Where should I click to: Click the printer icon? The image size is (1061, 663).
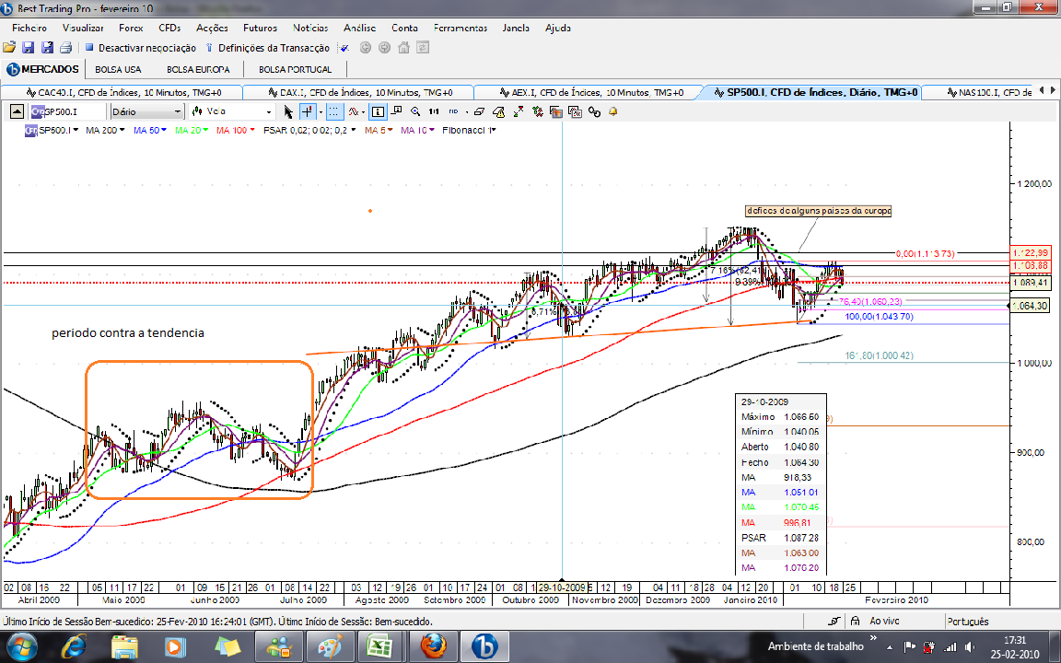click(x=65, y=47)
